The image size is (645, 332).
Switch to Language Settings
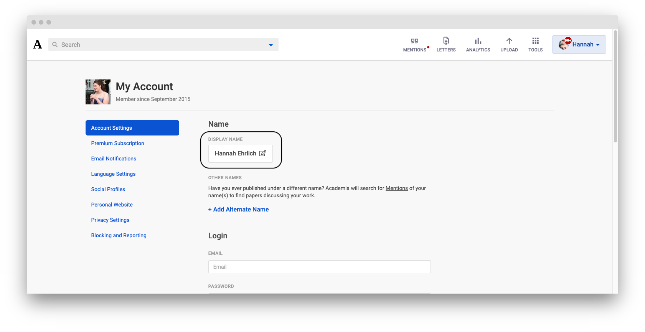pyautogui.click(x=113, y=174)
